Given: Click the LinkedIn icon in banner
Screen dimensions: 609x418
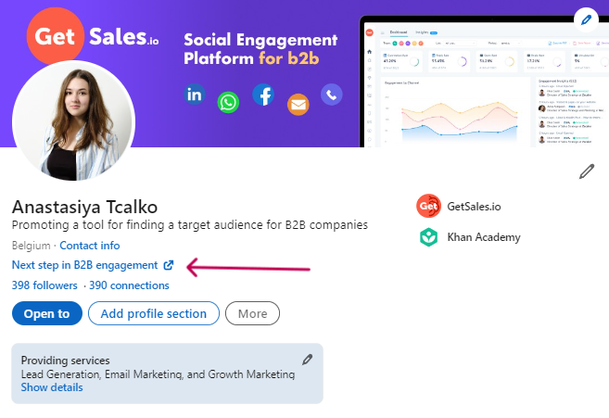Looking at the screenshot, I should (195, 95).
